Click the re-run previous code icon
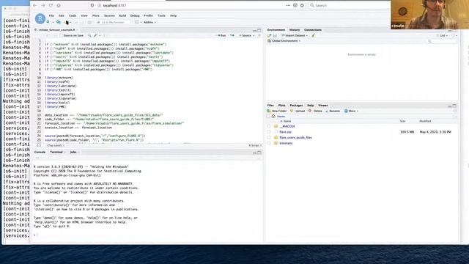The height and width of the screenshot is (264, 469). 232,36
